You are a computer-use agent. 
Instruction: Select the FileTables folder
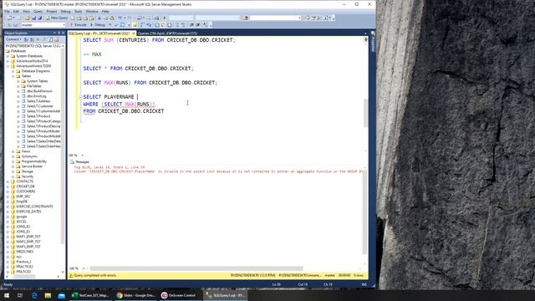coord(33,86)
